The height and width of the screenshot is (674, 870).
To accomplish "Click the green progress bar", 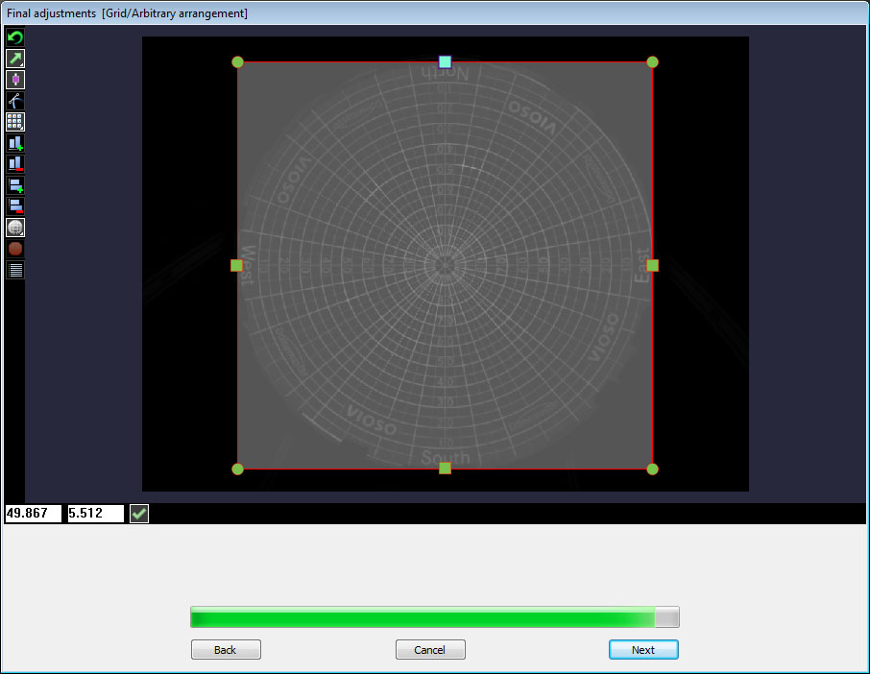I will pos(434,616).
